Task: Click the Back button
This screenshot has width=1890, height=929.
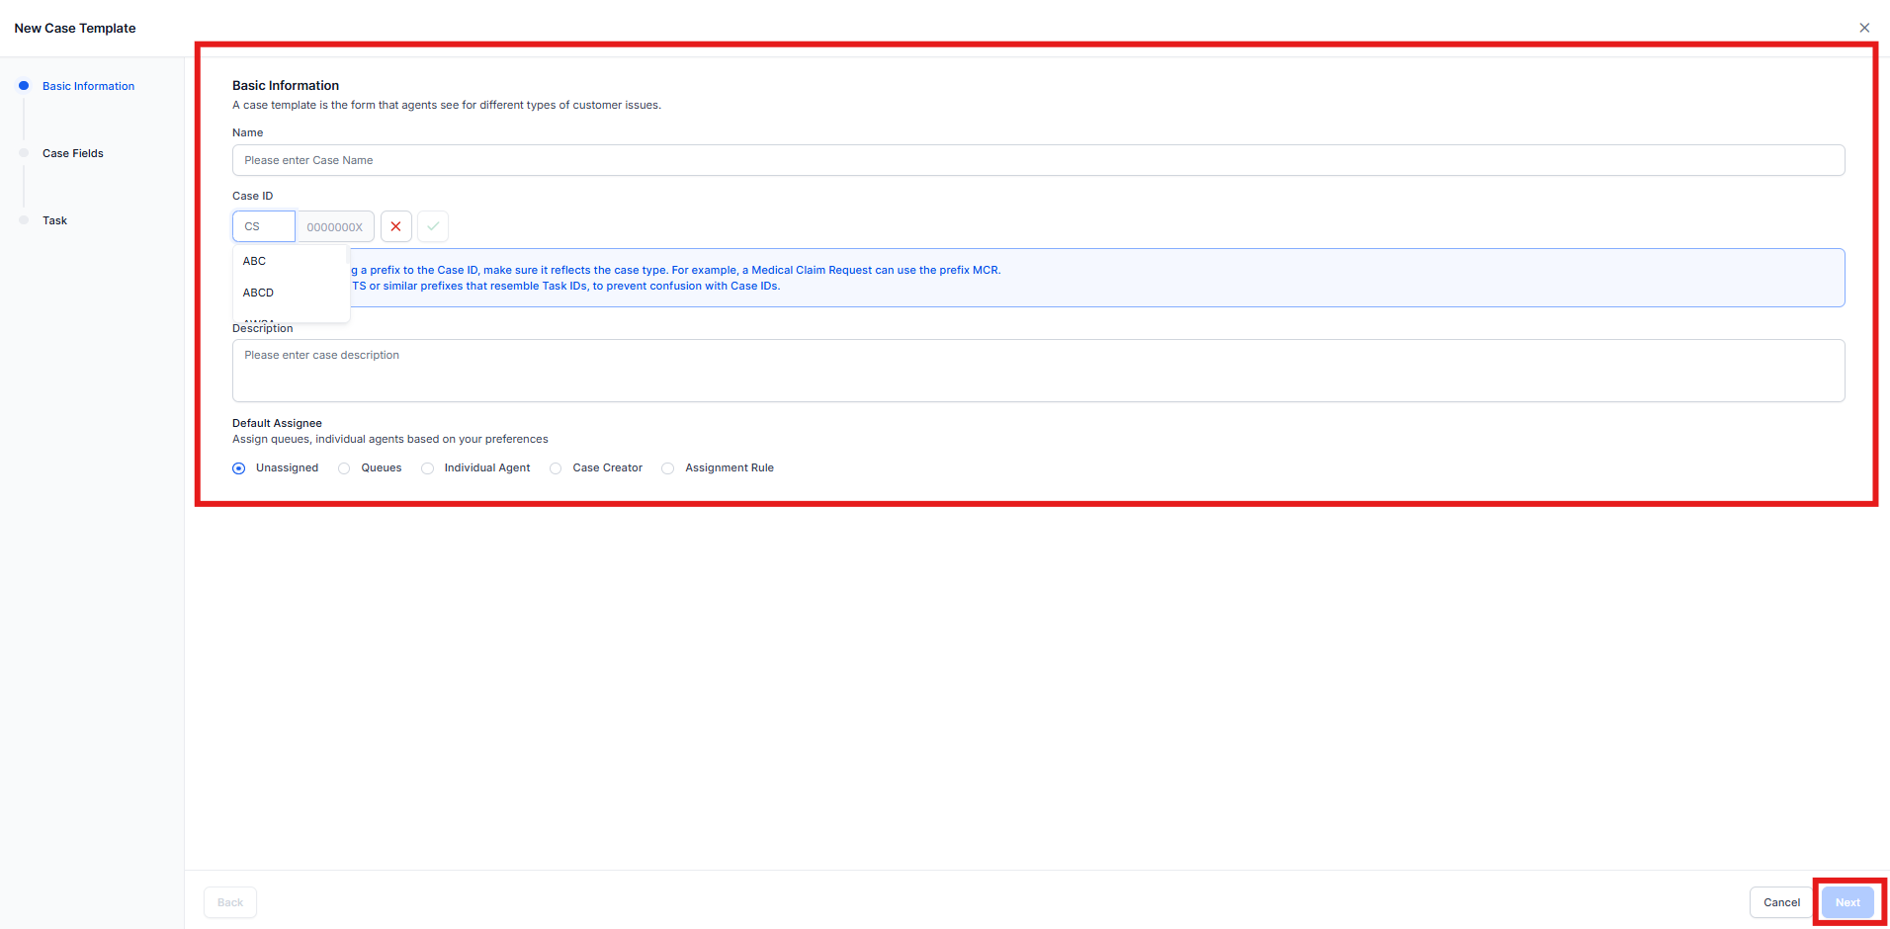Action: pos(230,902)
